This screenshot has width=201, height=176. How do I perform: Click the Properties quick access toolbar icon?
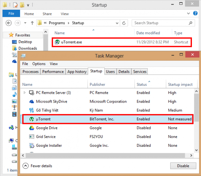pyautogui.click(x=15, y=5)
